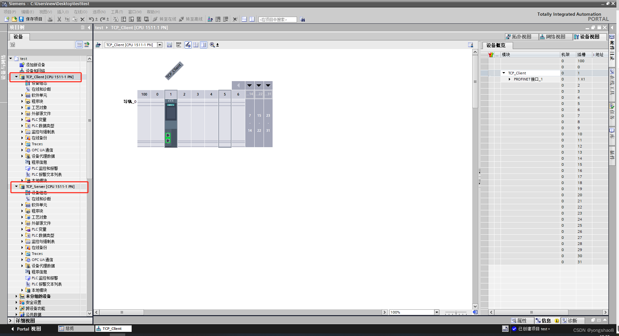Collapse TCP_Client [CPU 1511-1 PN] tree node
Image resolution: width=619 pixels, height=336 pixels.
pos(16,77)
